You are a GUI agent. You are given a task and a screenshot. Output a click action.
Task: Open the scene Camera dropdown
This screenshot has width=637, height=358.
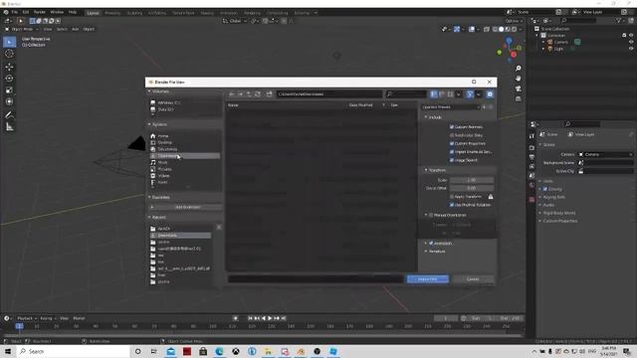coord(605,155)
